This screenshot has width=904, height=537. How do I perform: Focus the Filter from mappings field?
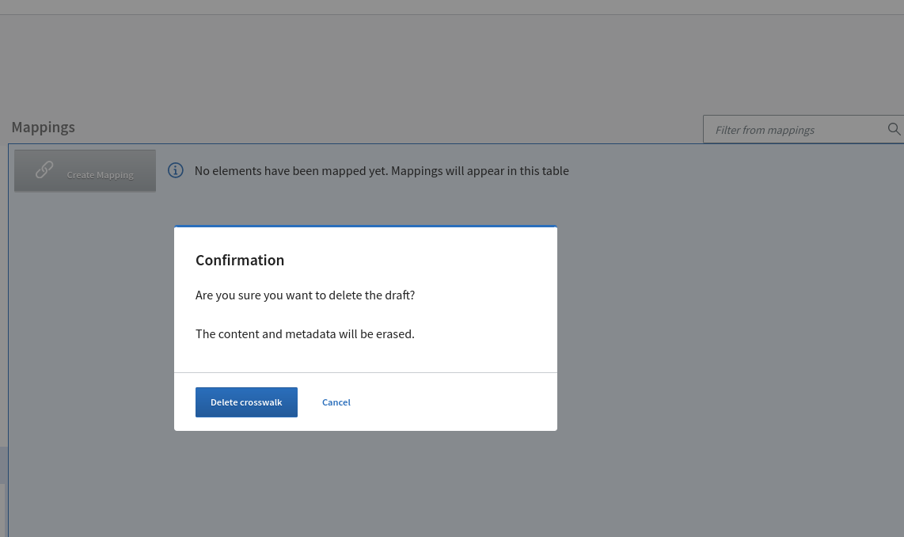click(803, 129)
